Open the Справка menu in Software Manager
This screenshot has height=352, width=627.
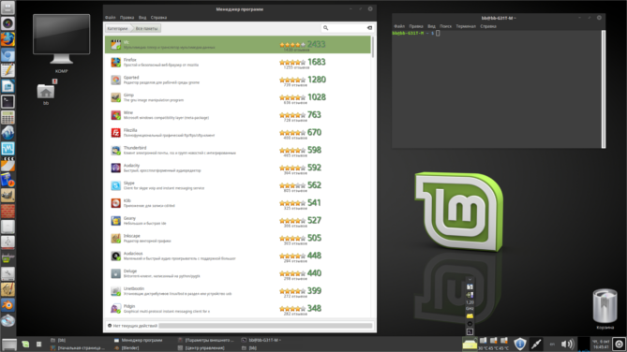(x=158, y=18)
